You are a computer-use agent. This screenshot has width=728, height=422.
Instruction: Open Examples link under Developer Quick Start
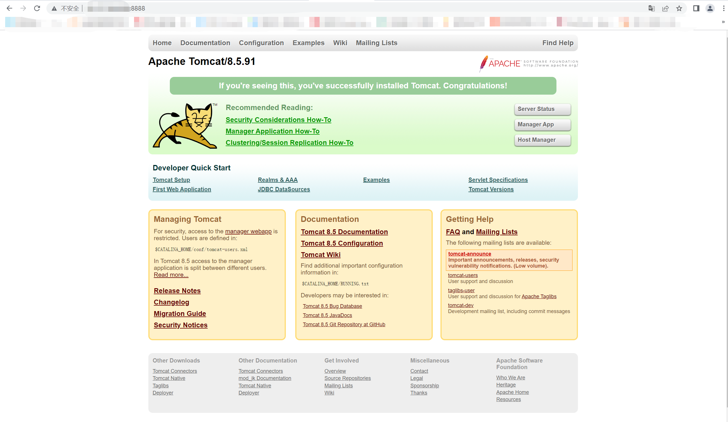pos(376,180)
